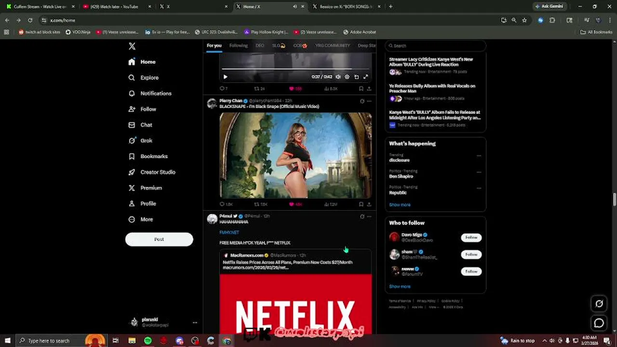Open the FMHY.NET link in post
This screenshot has width=617, height=347.
tap(229, 232)
